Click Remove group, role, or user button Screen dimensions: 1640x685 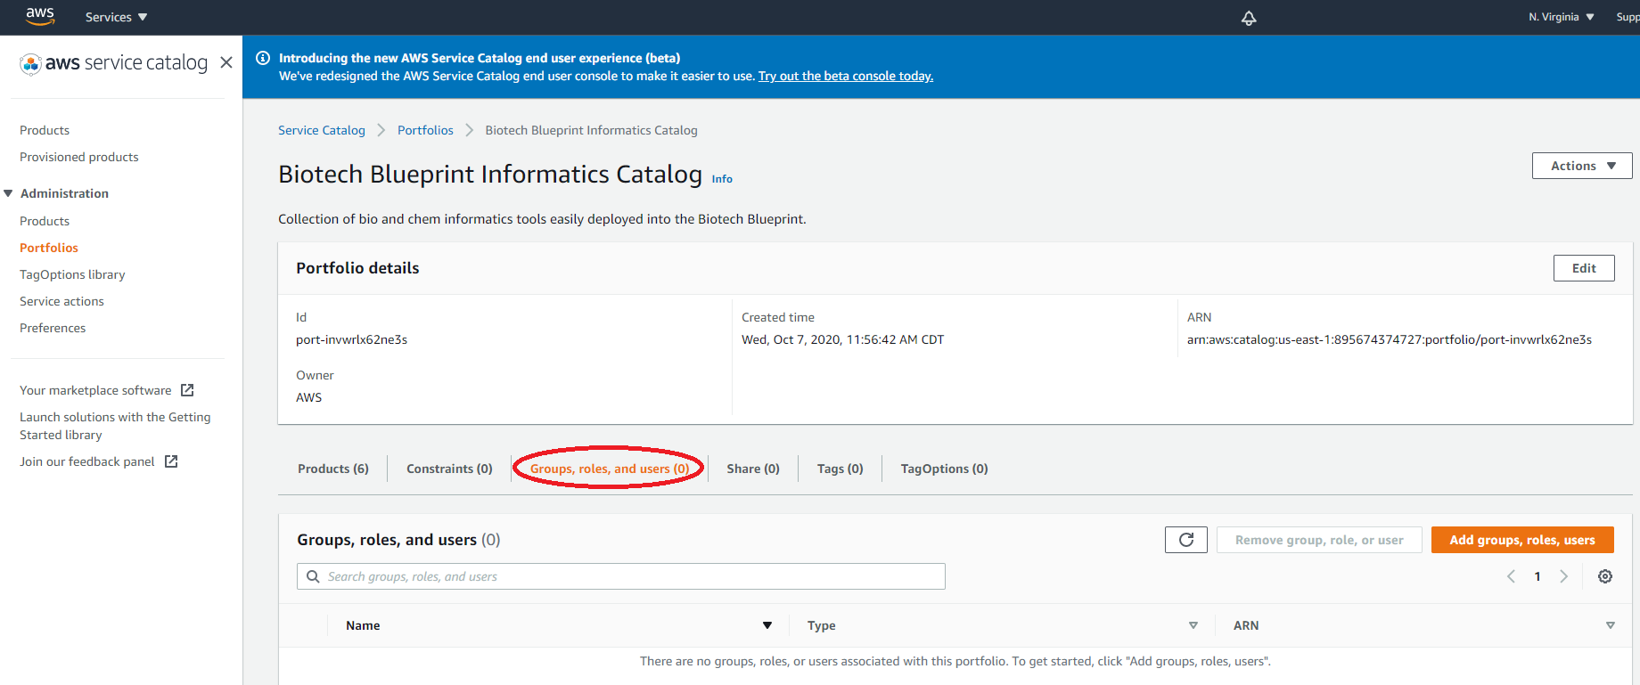[1319, 540]
